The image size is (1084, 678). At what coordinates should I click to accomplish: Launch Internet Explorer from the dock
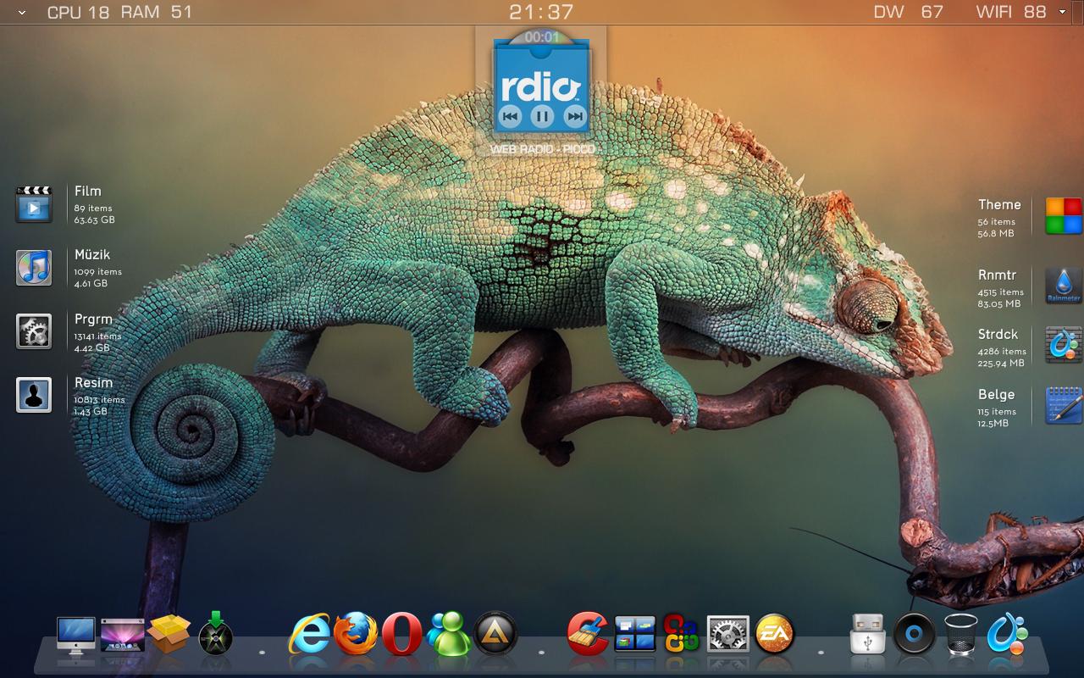pos(309,633)
